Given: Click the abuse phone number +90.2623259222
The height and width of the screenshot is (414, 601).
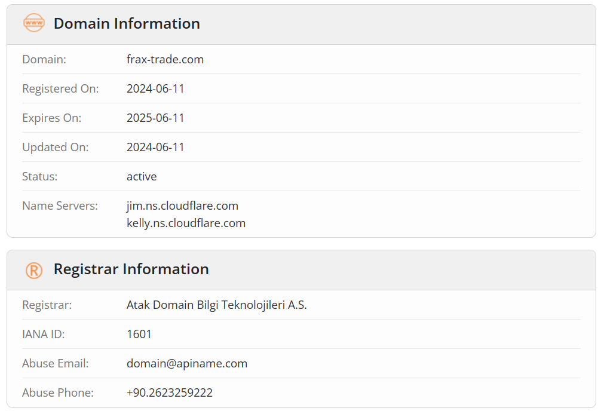Looking at the screenshot, I should 170,392.
